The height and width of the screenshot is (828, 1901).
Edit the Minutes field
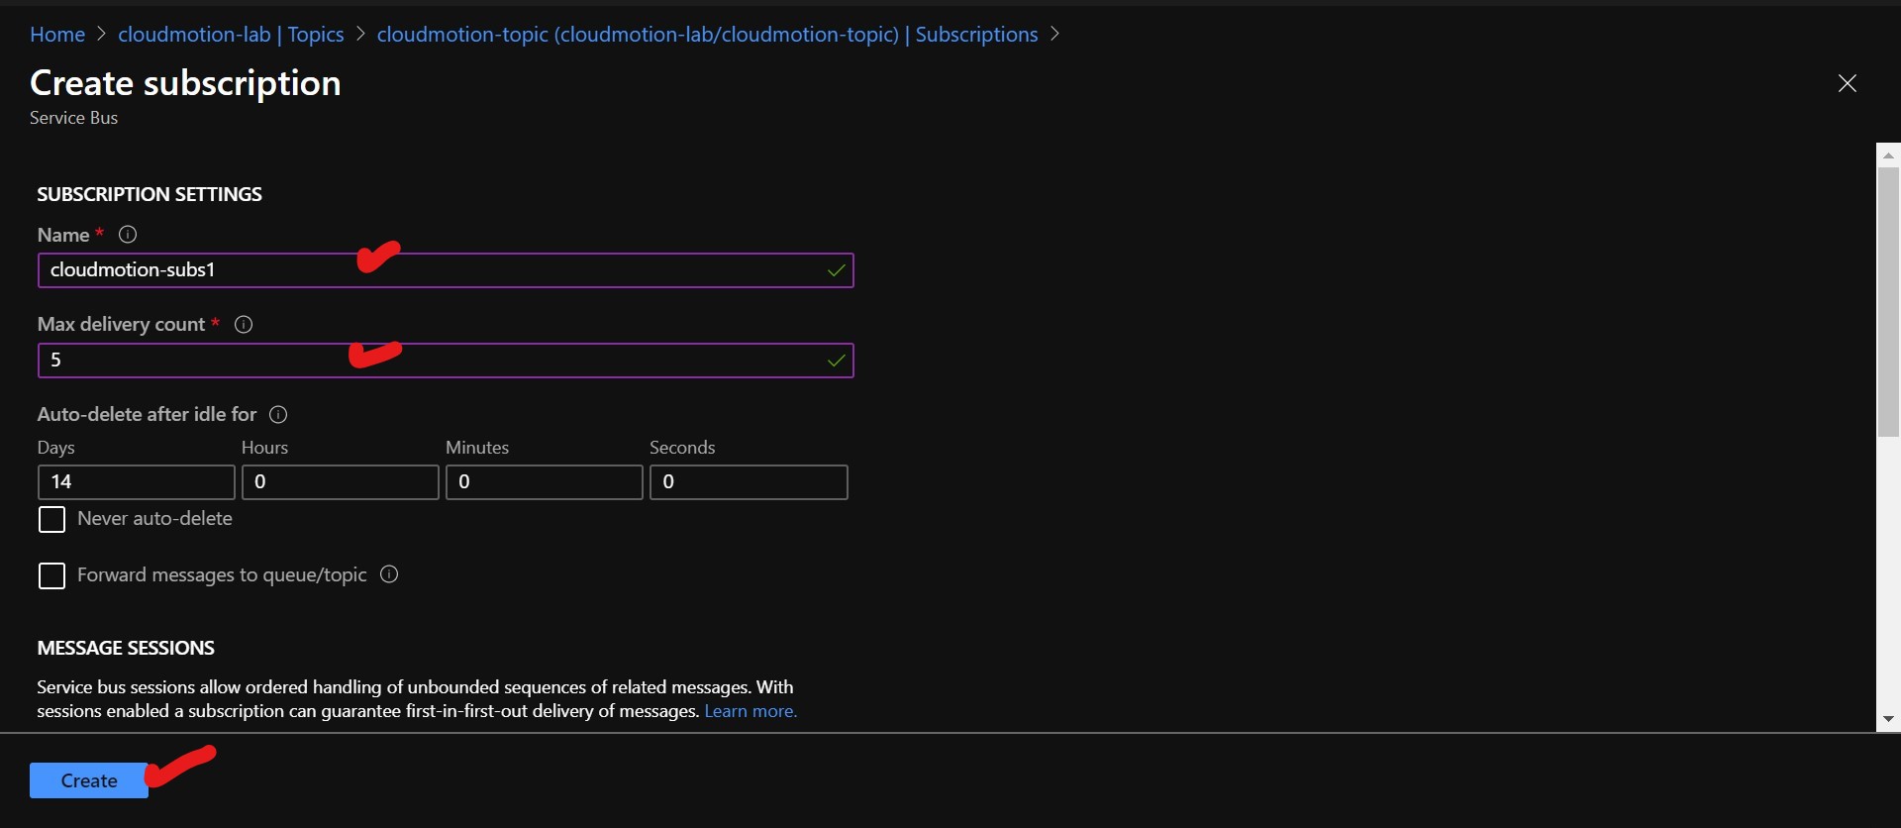coord(545,482)
